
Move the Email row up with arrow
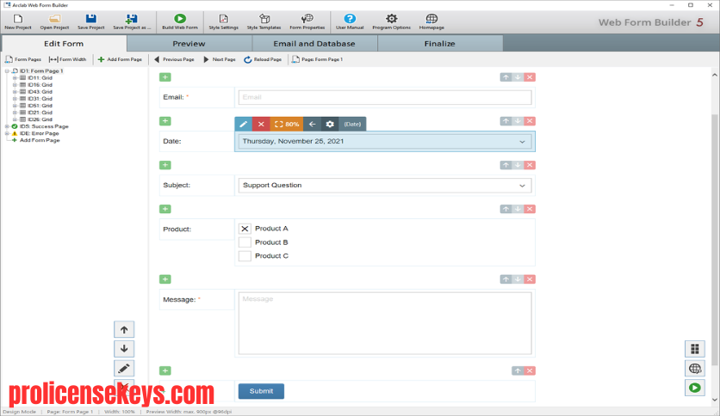506,77
